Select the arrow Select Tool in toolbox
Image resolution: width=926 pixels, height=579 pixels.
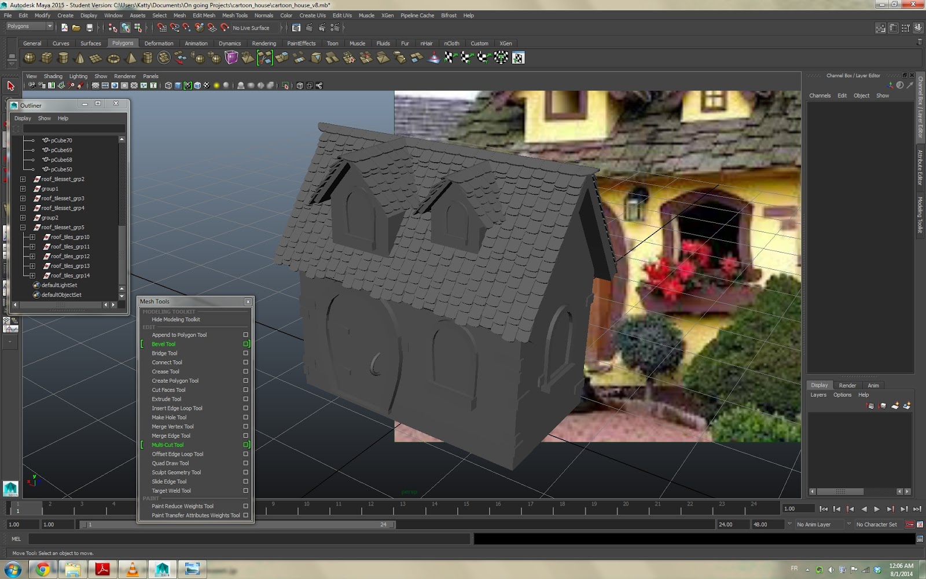click(x=10, y=86)
